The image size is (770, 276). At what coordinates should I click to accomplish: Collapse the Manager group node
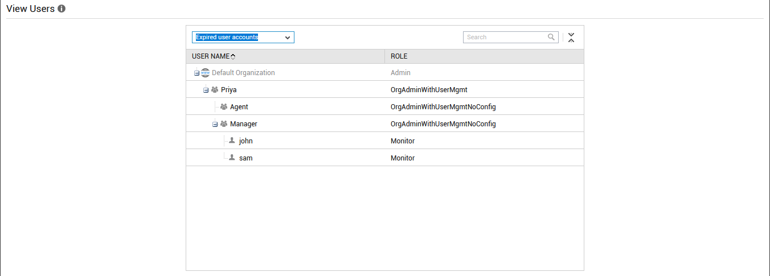pos(215,124)
